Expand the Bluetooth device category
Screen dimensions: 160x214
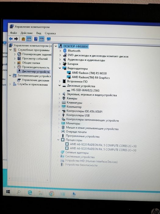pos(60,51)
